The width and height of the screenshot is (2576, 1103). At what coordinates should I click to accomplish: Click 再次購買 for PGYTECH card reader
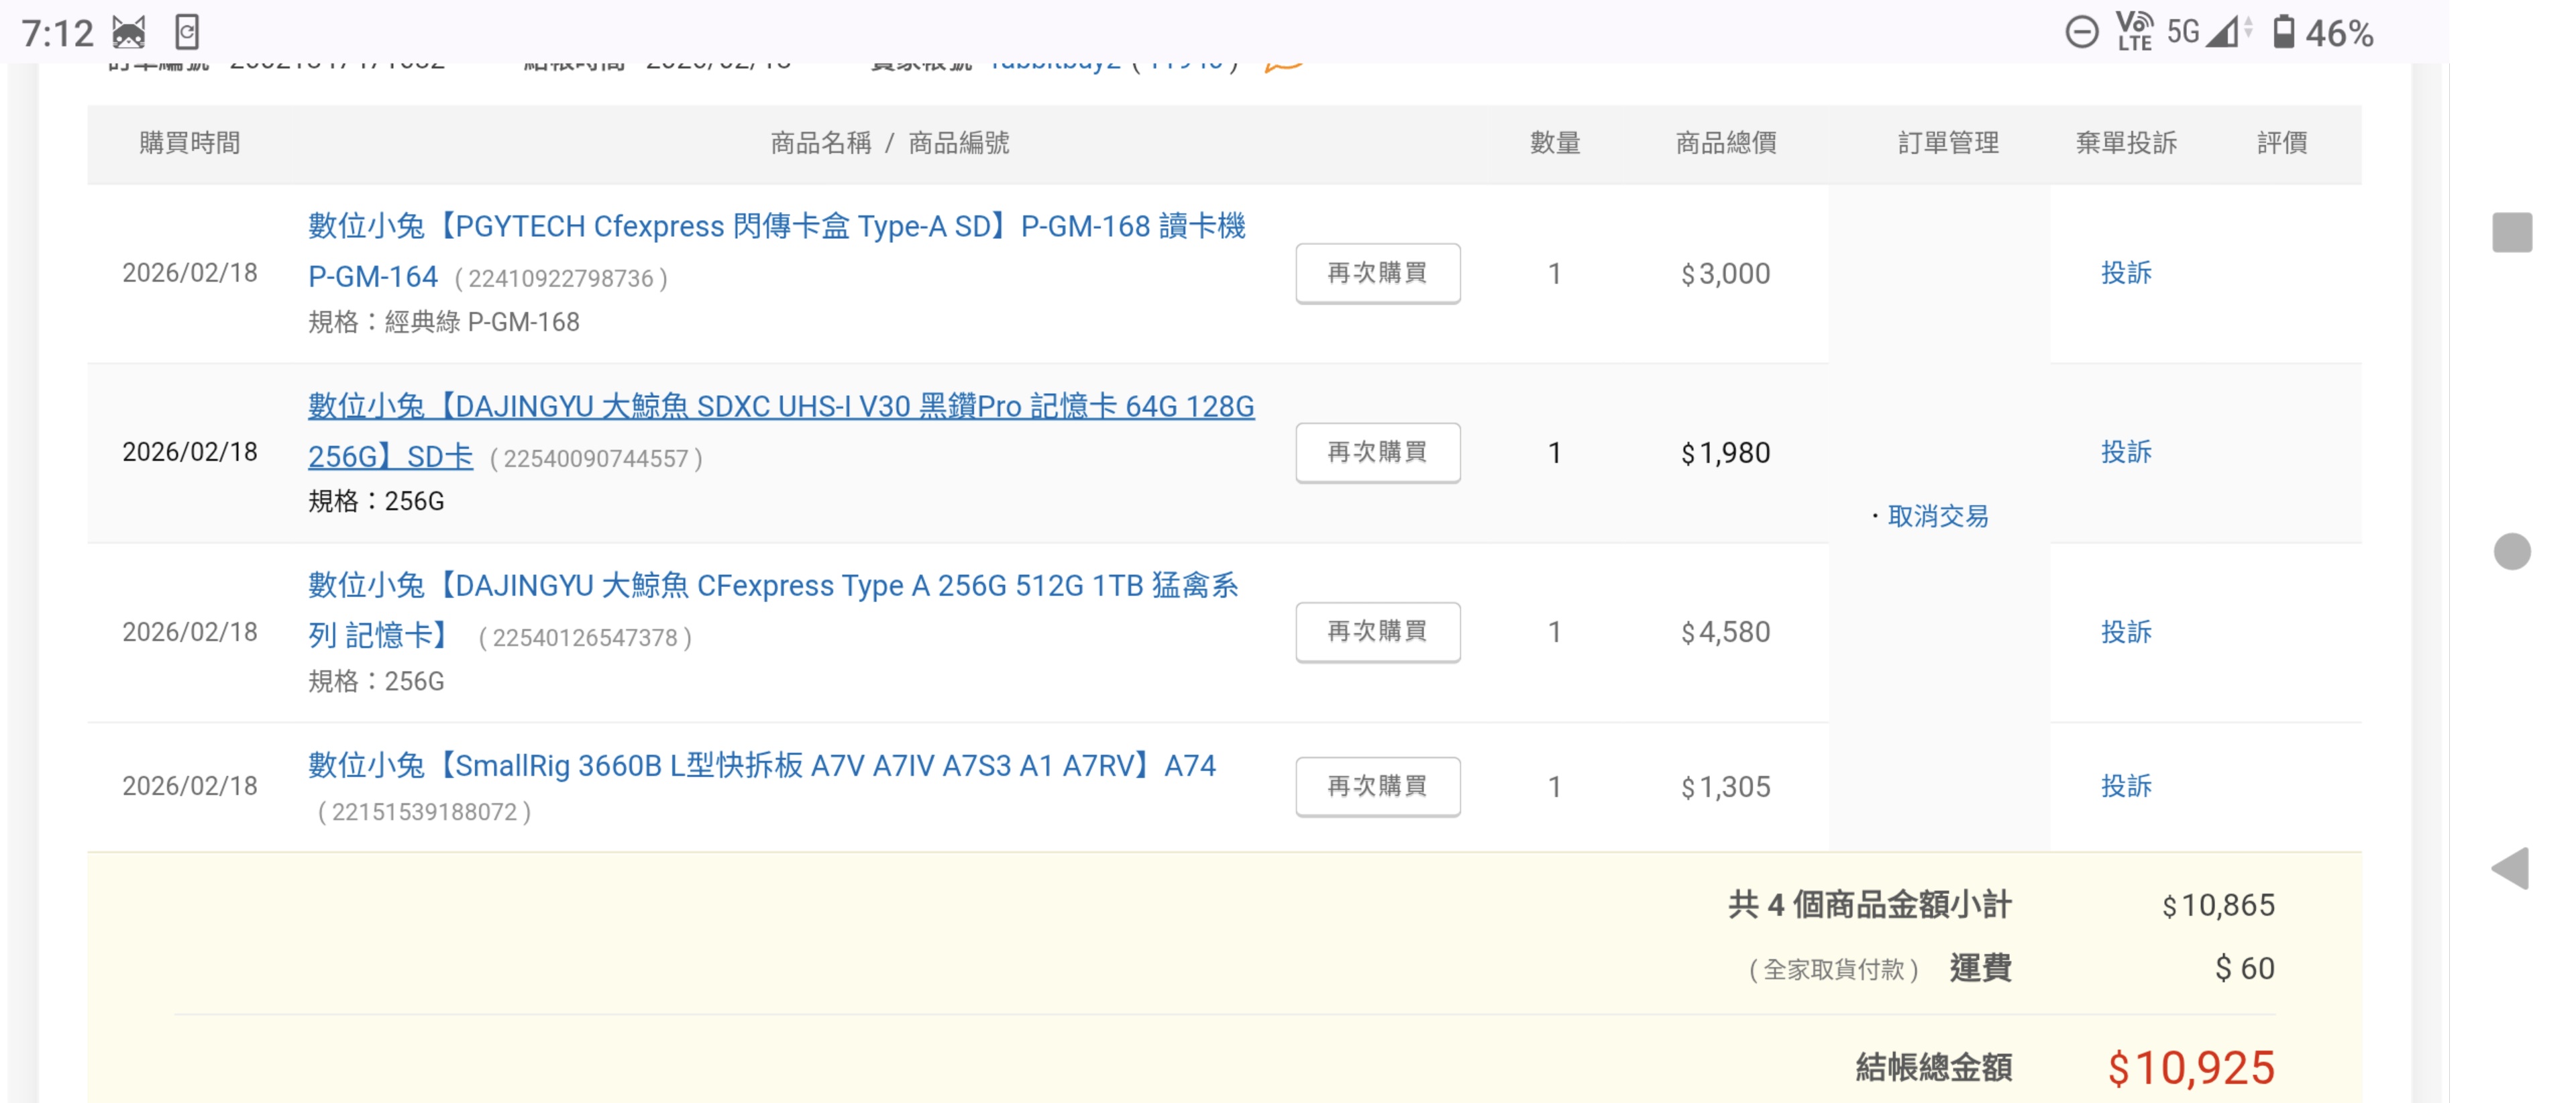tap(1377, 273)
